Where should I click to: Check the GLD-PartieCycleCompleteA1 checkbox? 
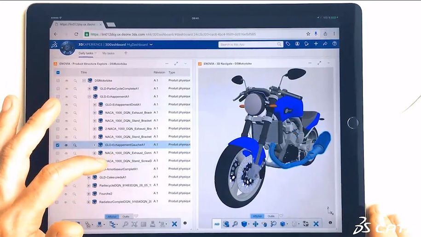pos(58,89)
